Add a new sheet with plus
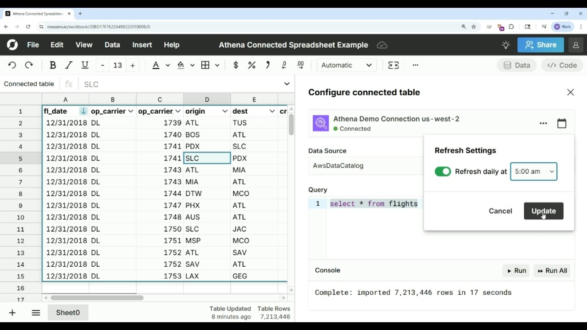The image size is (587, 330). click(x=12, y=313)
